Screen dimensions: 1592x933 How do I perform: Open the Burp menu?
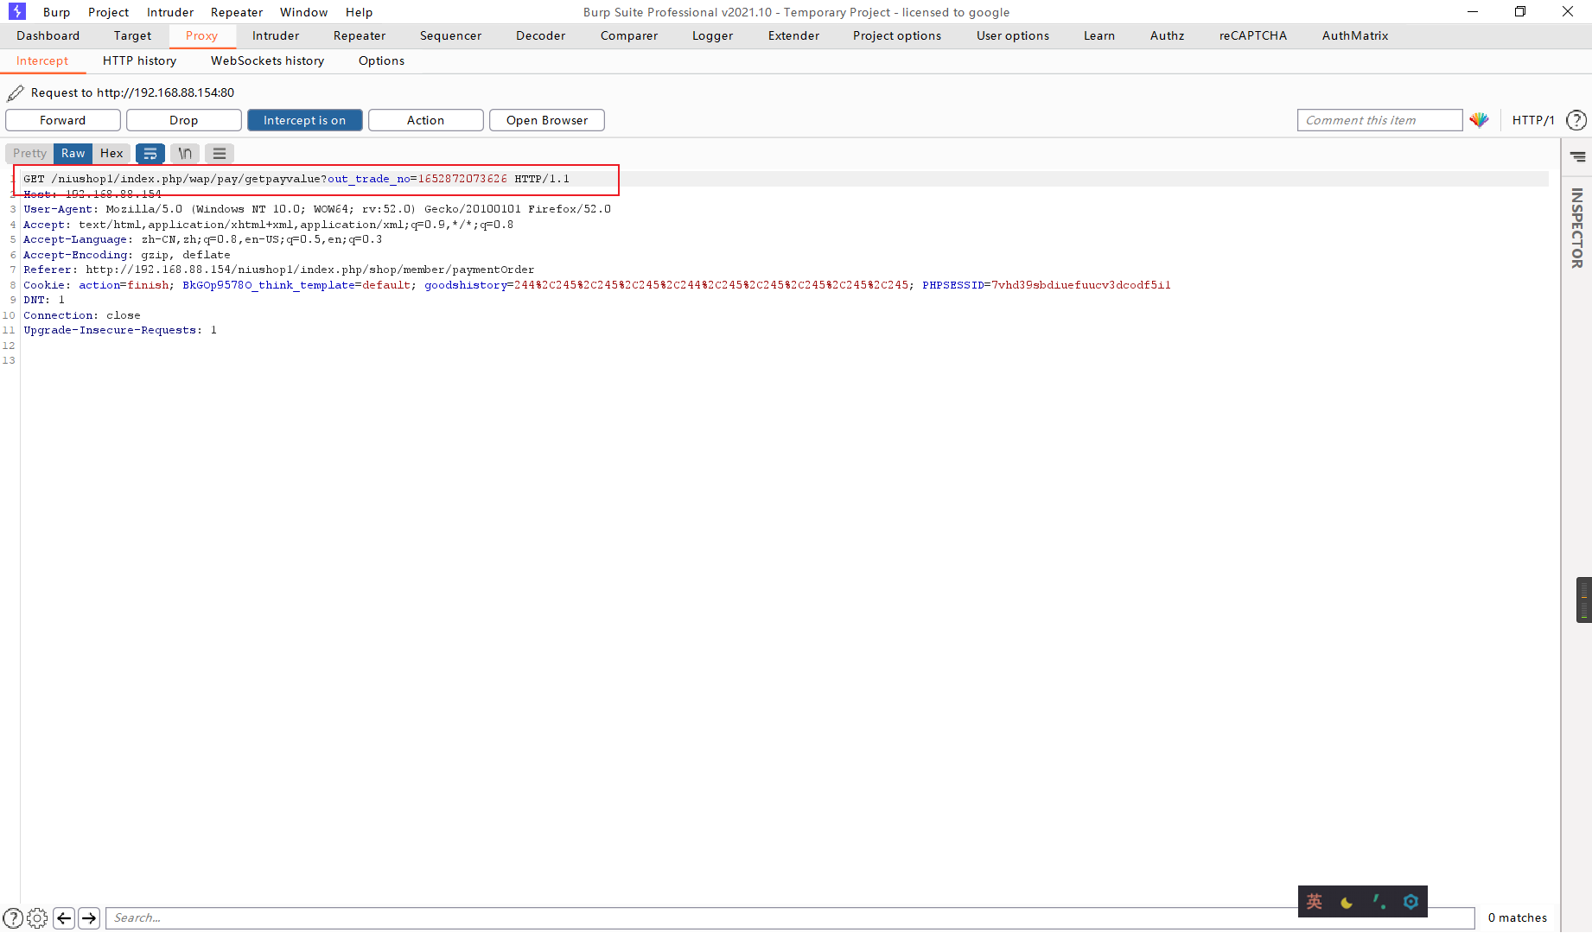[x=57, y=12]
